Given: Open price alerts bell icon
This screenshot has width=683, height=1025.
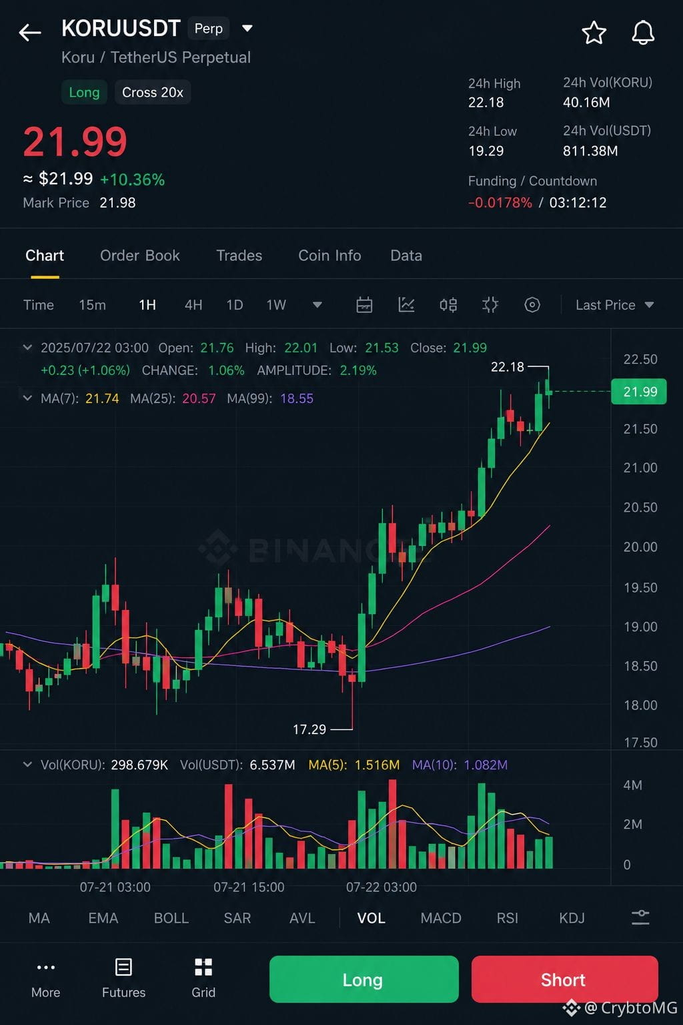Looking at the screenshot, I should (x=643, y=32).
